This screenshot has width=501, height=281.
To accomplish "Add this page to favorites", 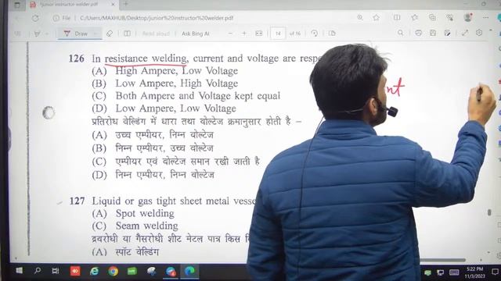I will [377, 17].
